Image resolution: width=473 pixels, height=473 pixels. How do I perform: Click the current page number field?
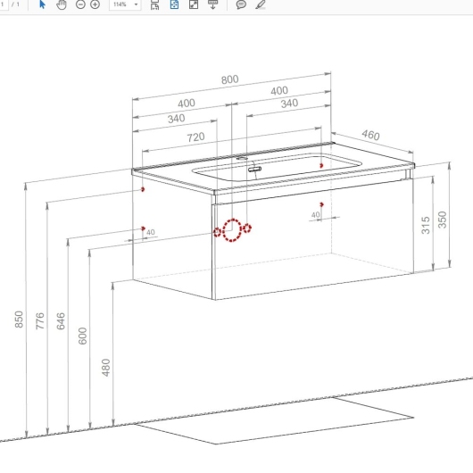[x=3, y=4]
